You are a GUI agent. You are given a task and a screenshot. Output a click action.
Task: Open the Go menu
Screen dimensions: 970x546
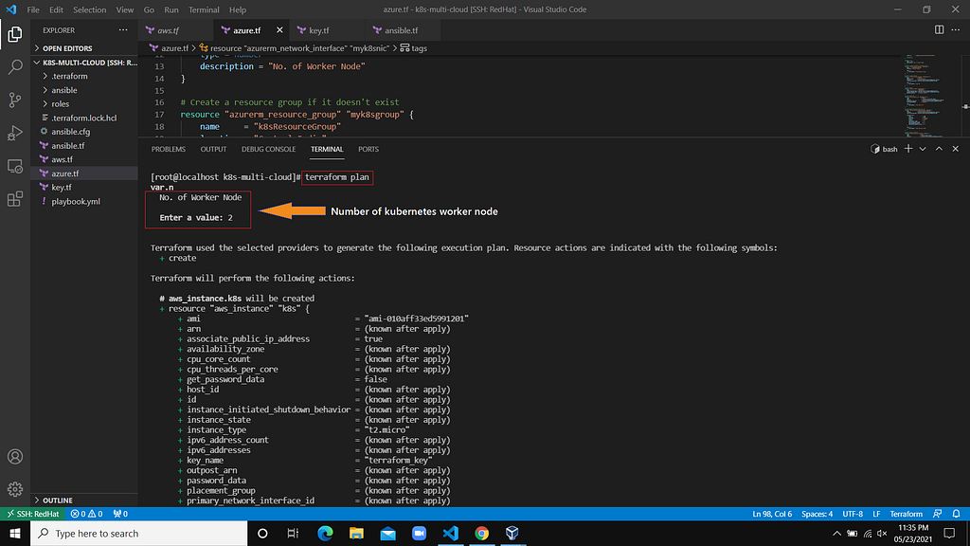149,9
